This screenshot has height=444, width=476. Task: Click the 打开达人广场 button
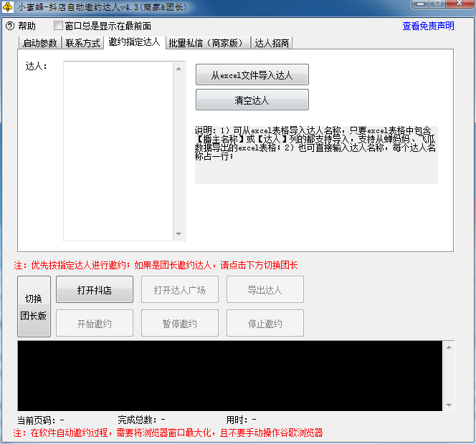[180, 289]
